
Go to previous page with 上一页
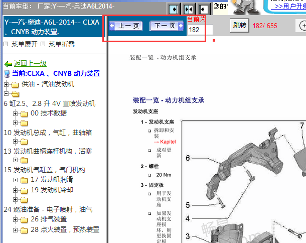tap(126, 26)
